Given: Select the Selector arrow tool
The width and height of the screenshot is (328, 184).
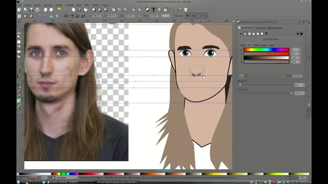Looking at the screenshot, I should coord(19,22).
